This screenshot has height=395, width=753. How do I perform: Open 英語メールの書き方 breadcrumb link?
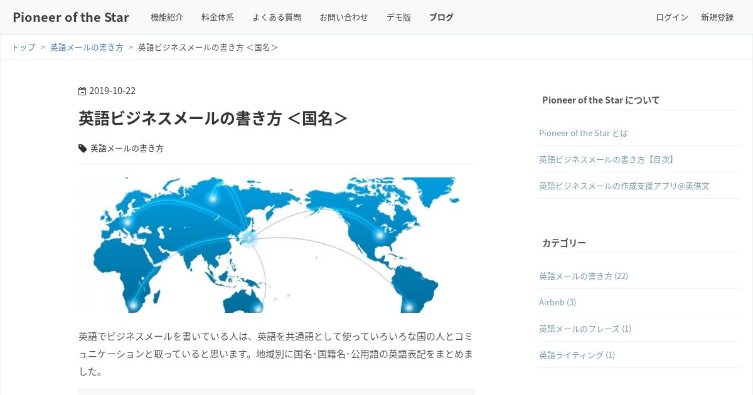coord(87,47)
